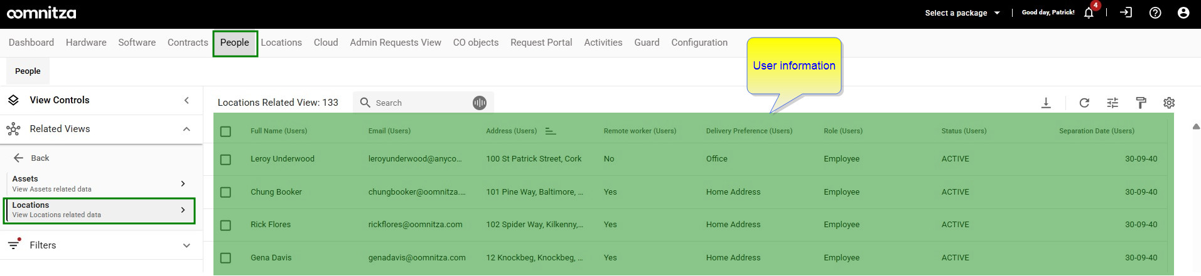Open the Configuration tab
The height and width of the screenshot is (276, 1201).
coord(699,43)
